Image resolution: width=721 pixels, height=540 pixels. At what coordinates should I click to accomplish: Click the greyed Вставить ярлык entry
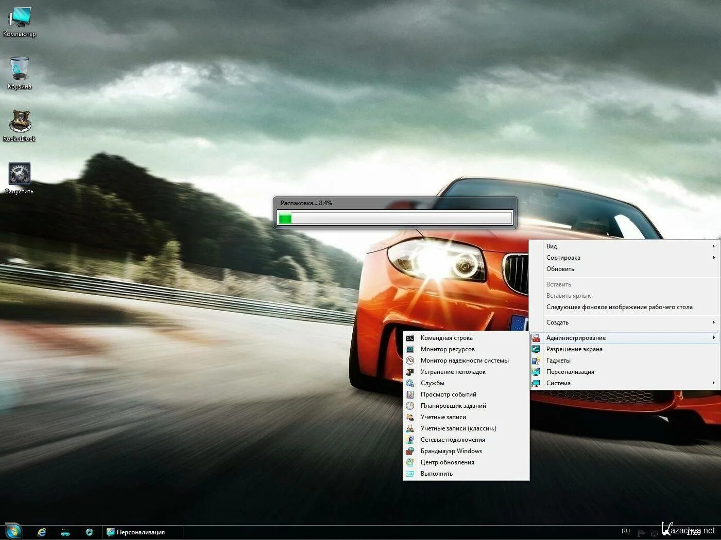point(625,296)
